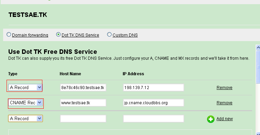Select the Dot TK DNS Service radio option
This screenshot has height=135, width=260.
[x=58, y=35]
